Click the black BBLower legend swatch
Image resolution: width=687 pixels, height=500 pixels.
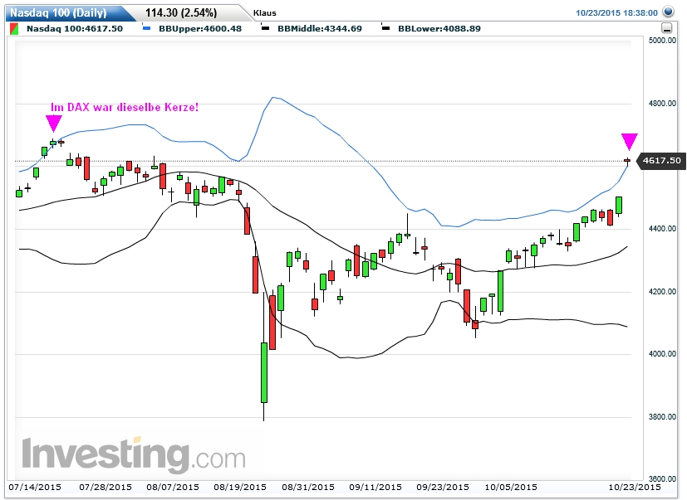coord(385,28)
